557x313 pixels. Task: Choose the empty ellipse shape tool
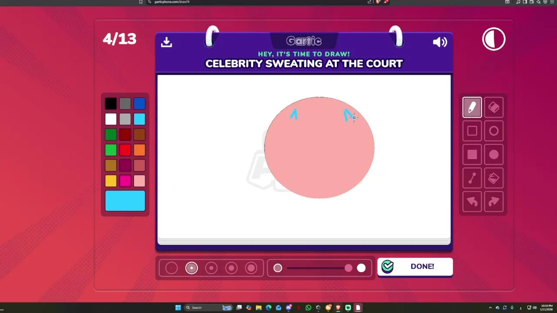[494, 131]
